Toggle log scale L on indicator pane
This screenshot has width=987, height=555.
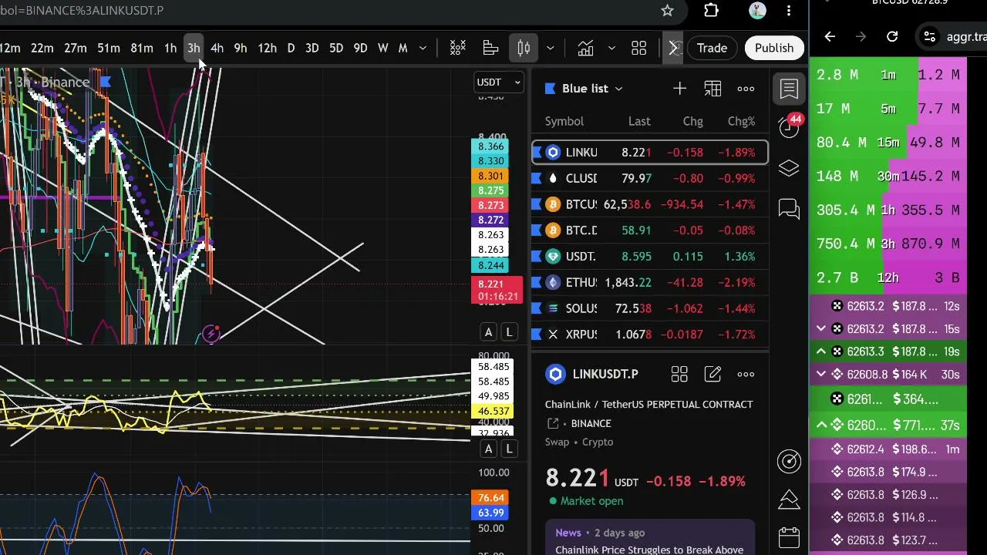tap(509, 449)
